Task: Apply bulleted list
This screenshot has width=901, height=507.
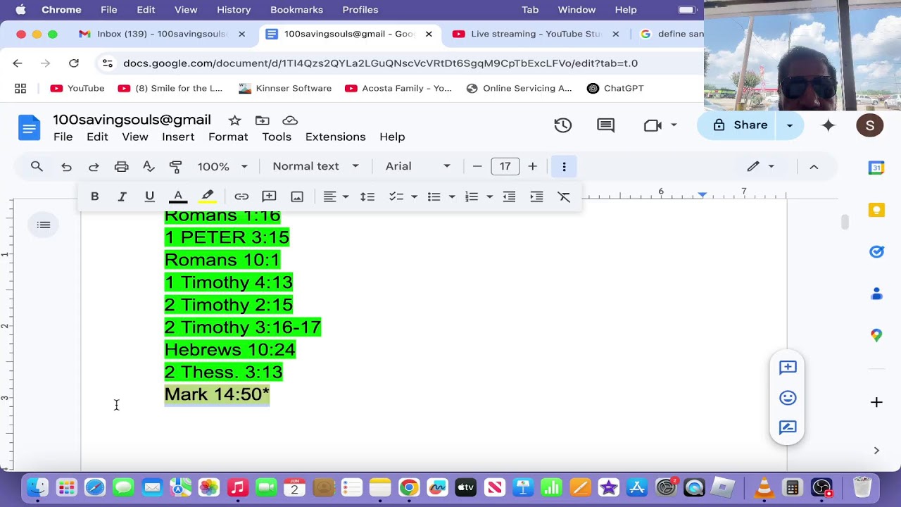Action: pyautogui.click(x=434, y=196)
